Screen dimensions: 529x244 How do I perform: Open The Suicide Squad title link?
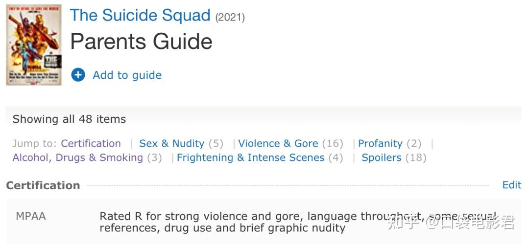tap(140, 15)
